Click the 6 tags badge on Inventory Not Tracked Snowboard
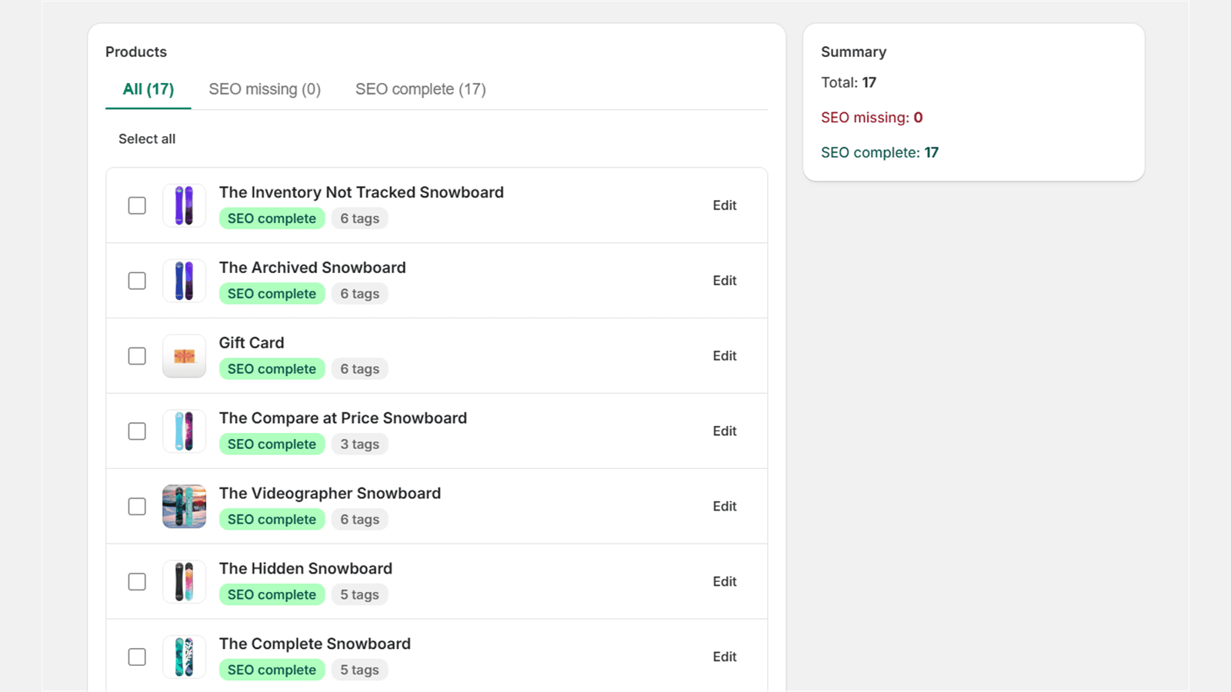The image size is (1231, 692). point(360,218)
